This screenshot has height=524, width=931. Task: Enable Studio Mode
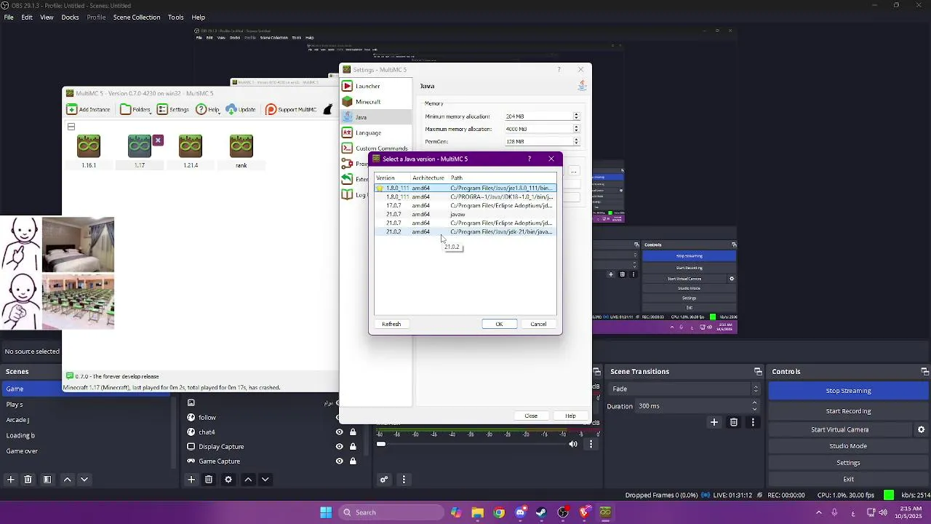point(848,446)
